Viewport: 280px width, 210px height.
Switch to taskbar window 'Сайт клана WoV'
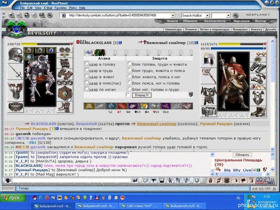(x=140, y=206)
